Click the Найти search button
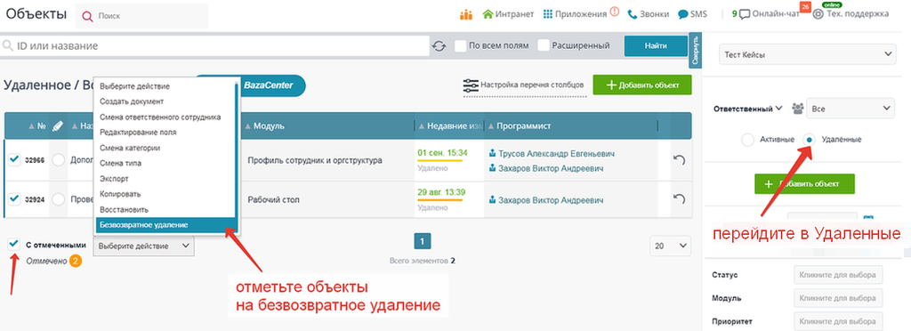Image resolution: width=911 pixels, height=331 pixels. (656, 46)
